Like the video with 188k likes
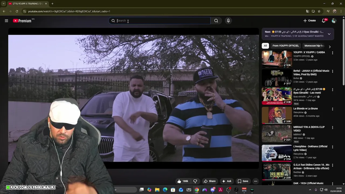The width and height of the screenshot is (345, 194). (x=183, y=181)
